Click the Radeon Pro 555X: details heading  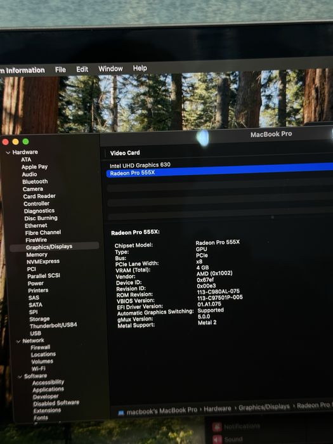(135, 233)
